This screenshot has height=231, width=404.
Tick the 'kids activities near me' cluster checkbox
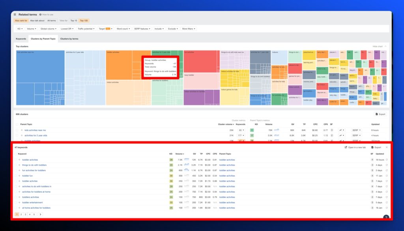17,130
